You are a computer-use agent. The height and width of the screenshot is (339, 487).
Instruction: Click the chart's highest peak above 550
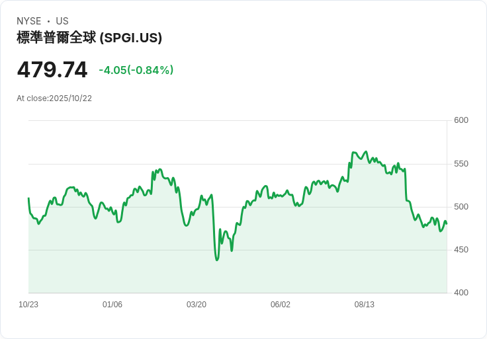coord(365,152)
